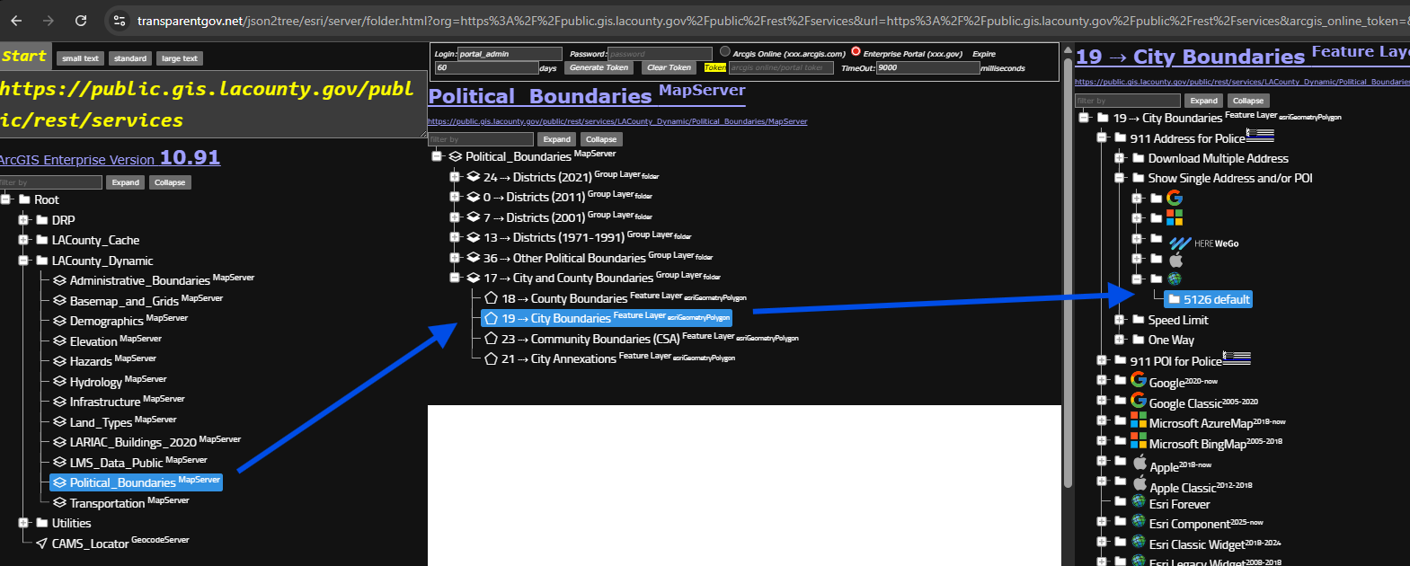This screenshot has height=566, width=1410.
Task: Expand the Districts (2021) group layer
Action: pos(455,177)
